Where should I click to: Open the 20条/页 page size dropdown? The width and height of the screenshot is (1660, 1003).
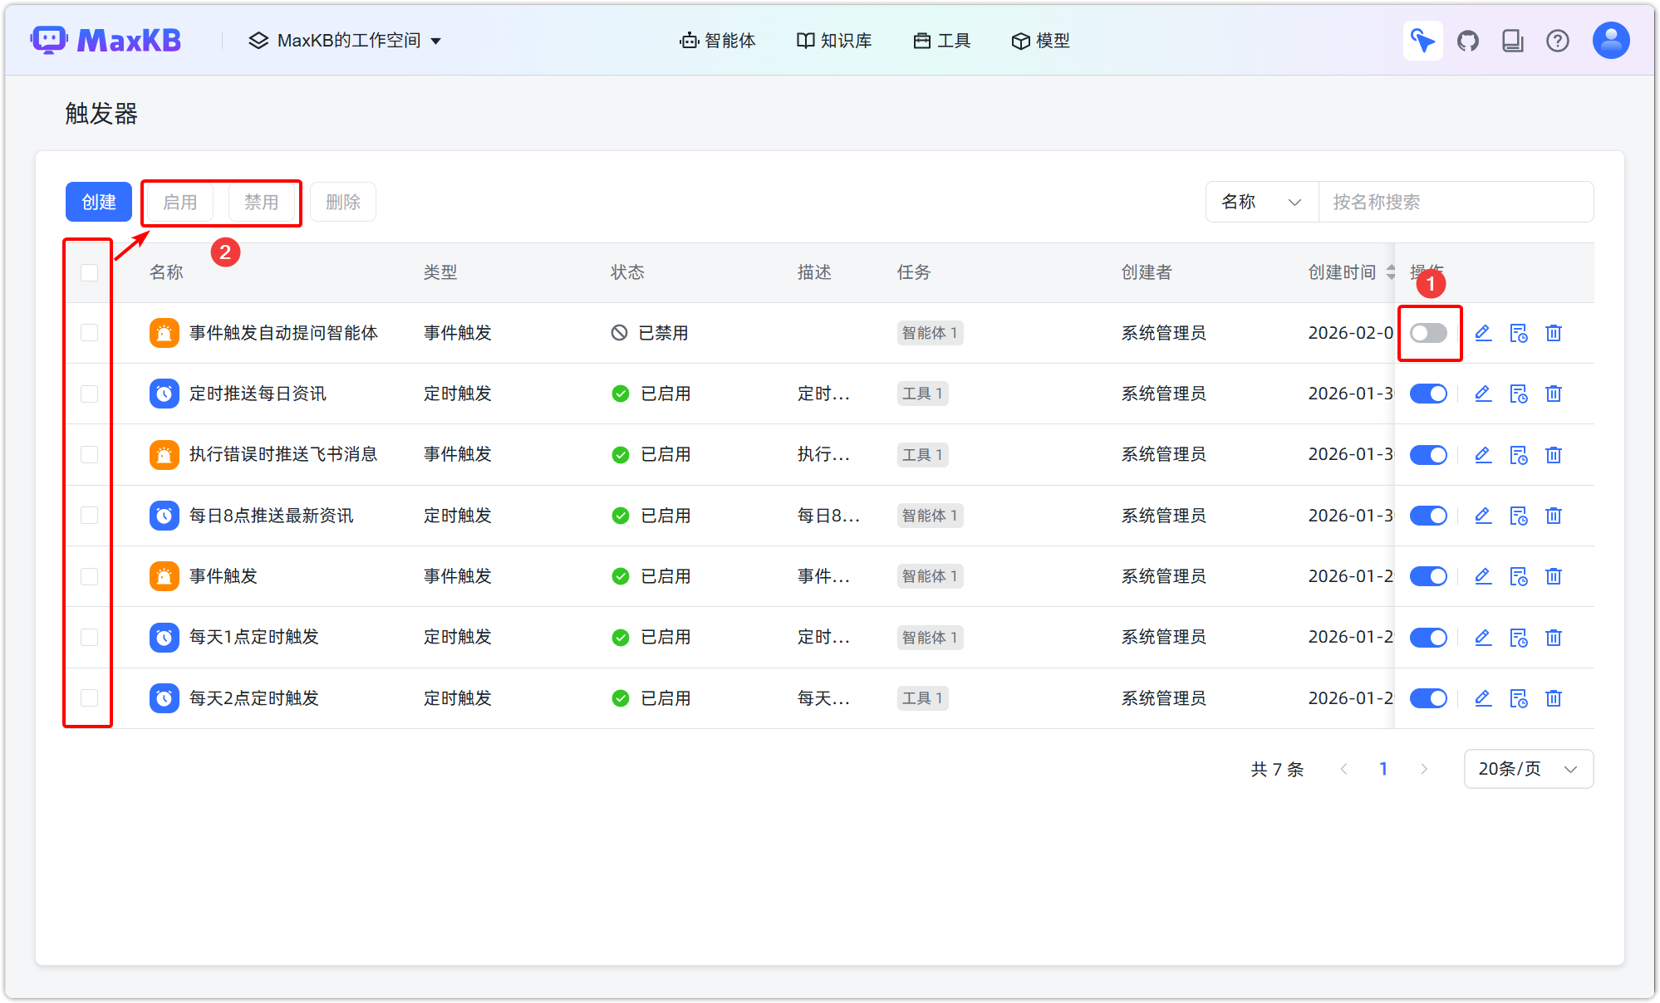point(1528,769)
